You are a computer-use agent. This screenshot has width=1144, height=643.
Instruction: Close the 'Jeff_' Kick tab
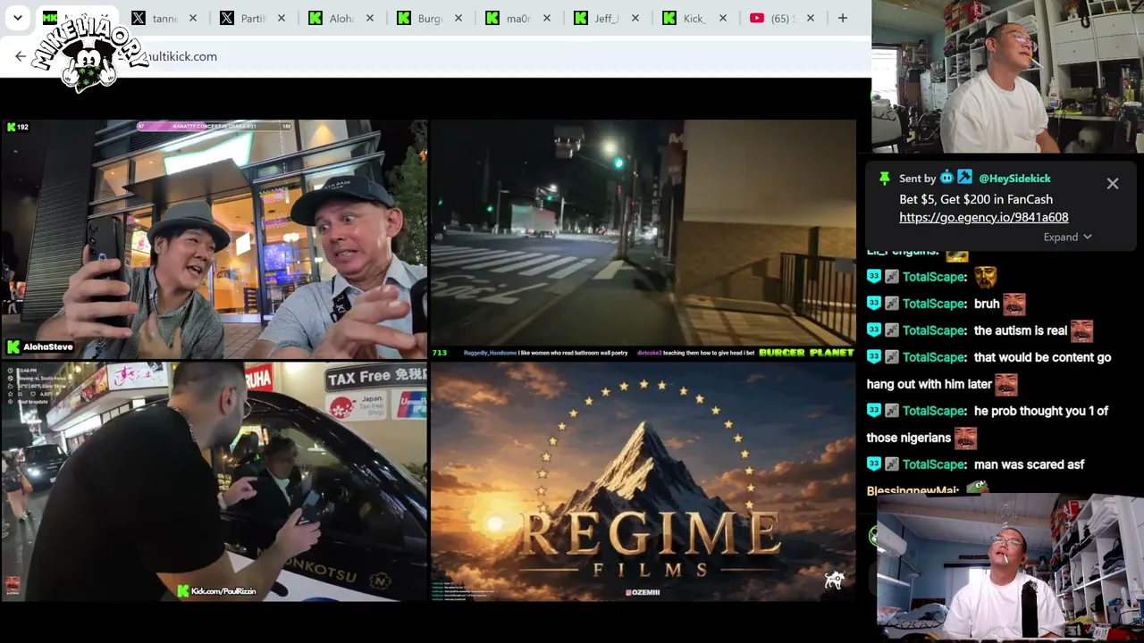(x=635, y=18)
